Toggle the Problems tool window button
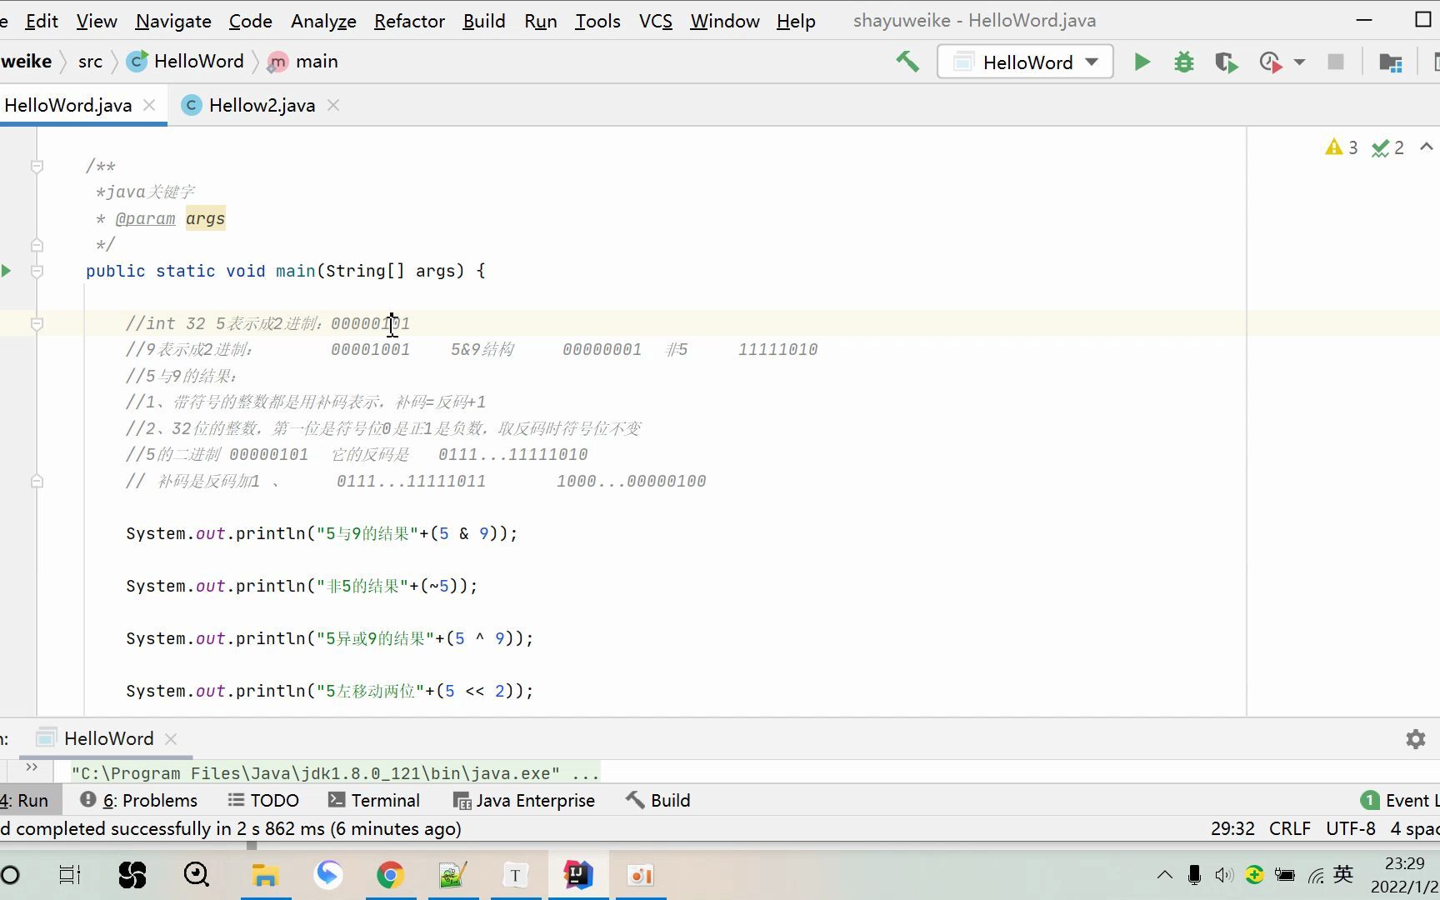This screenshot has width=1440, height=900. tap(139, 801)
